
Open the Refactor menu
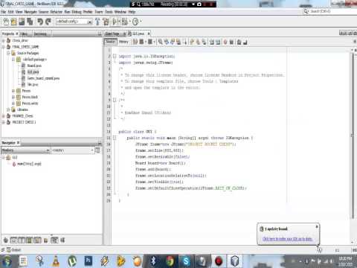[x=57, y=12]
